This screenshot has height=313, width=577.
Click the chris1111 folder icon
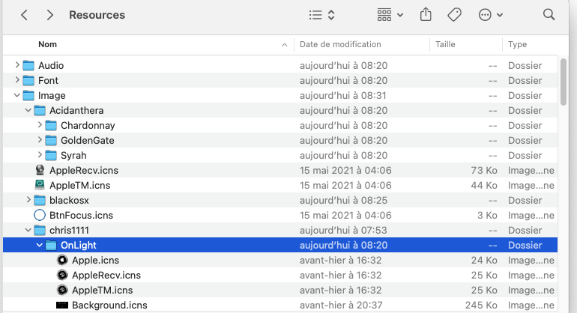click(x=40, y=230)
